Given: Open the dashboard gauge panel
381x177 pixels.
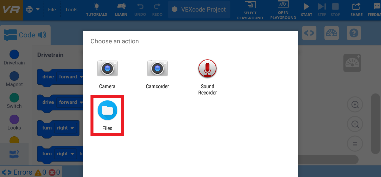Looking at the screenshot, I should click(331, 33).
